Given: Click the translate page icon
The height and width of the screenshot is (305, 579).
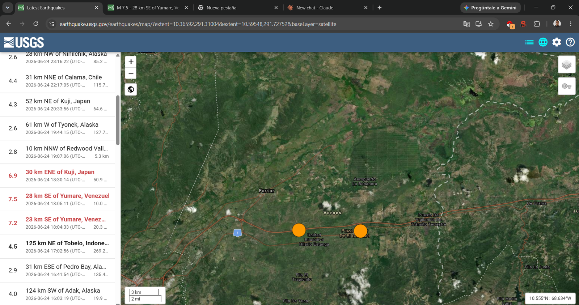Looking at the screenshot, I should click(x=466, y=24).
